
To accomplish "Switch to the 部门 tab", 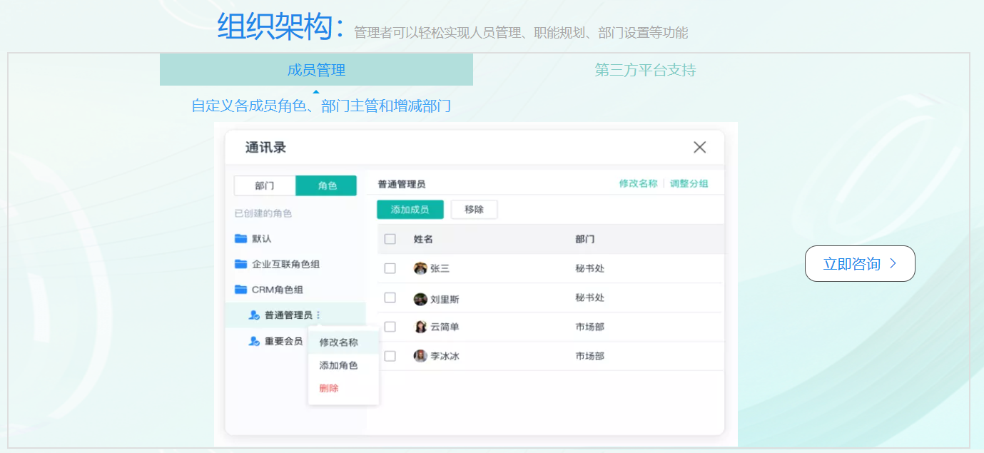I will pyautogui.click(x=265, y=185).
